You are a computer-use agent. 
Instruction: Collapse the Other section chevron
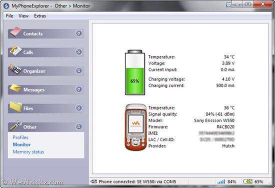(x=78, y=126)
